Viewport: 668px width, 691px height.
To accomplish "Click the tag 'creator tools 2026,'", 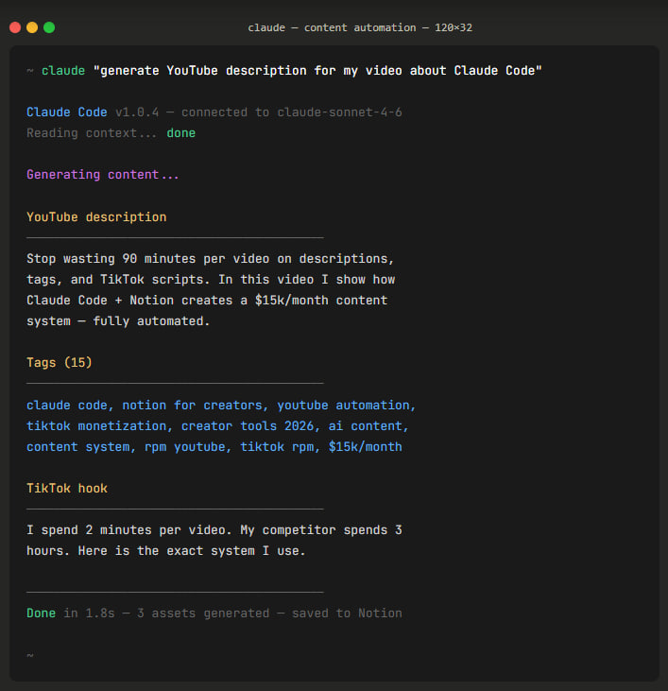I will (250, 425).
